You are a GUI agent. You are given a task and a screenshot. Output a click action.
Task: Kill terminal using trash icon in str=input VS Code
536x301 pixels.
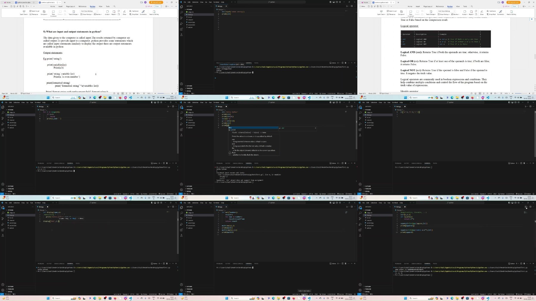point(345,63)
